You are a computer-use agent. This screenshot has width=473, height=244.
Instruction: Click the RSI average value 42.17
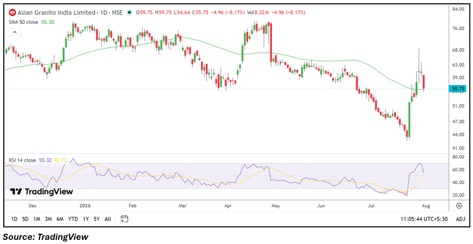tap(60, 160)
